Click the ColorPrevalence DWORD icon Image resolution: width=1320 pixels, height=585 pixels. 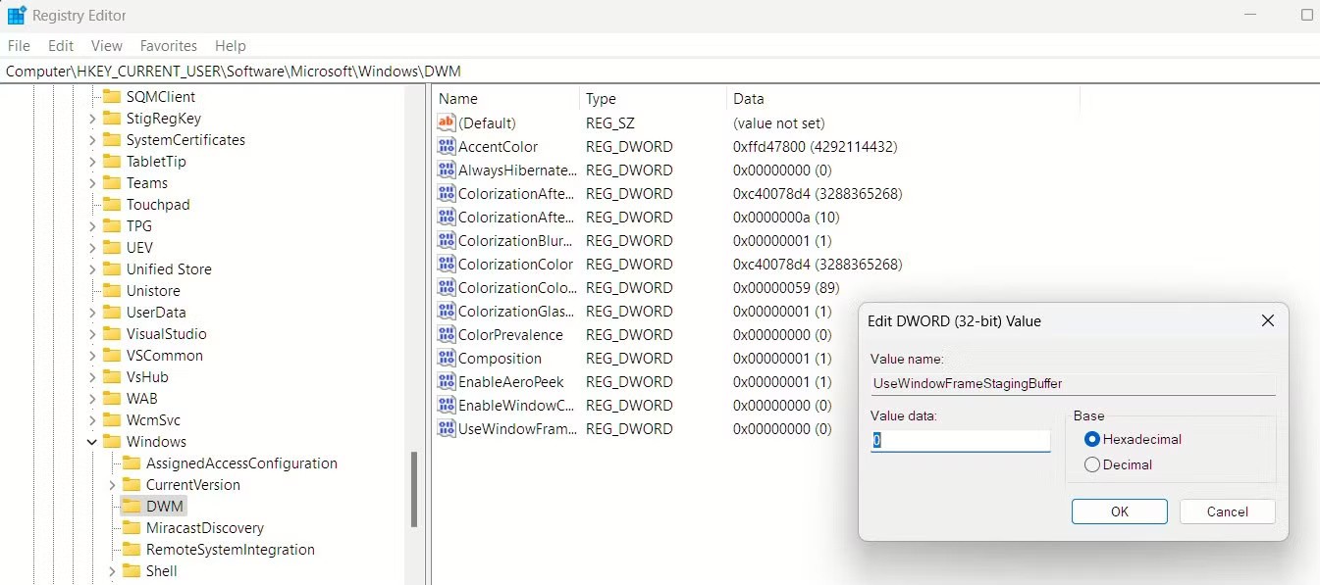[447, 335]
